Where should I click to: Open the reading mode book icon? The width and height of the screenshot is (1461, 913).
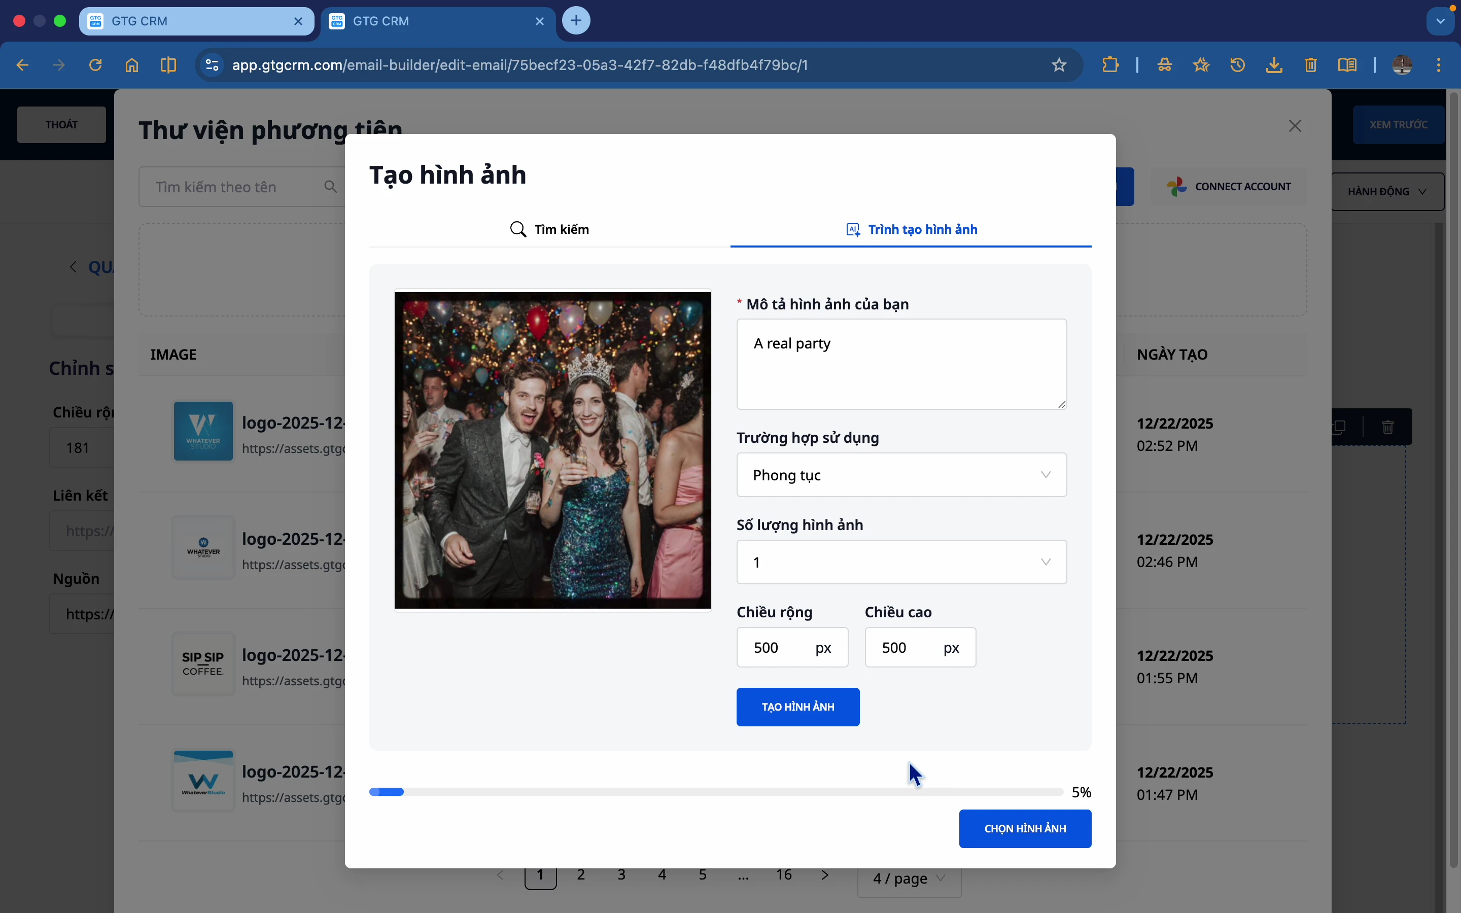1347,64
